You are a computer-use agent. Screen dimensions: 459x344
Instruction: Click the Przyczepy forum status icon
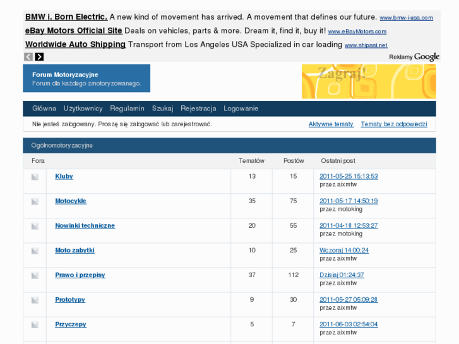pos(35,324)
